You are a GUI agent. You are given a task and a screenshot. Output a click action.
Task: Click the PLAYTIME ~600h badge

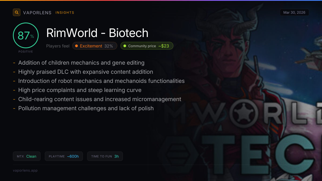tap(64, 156)
